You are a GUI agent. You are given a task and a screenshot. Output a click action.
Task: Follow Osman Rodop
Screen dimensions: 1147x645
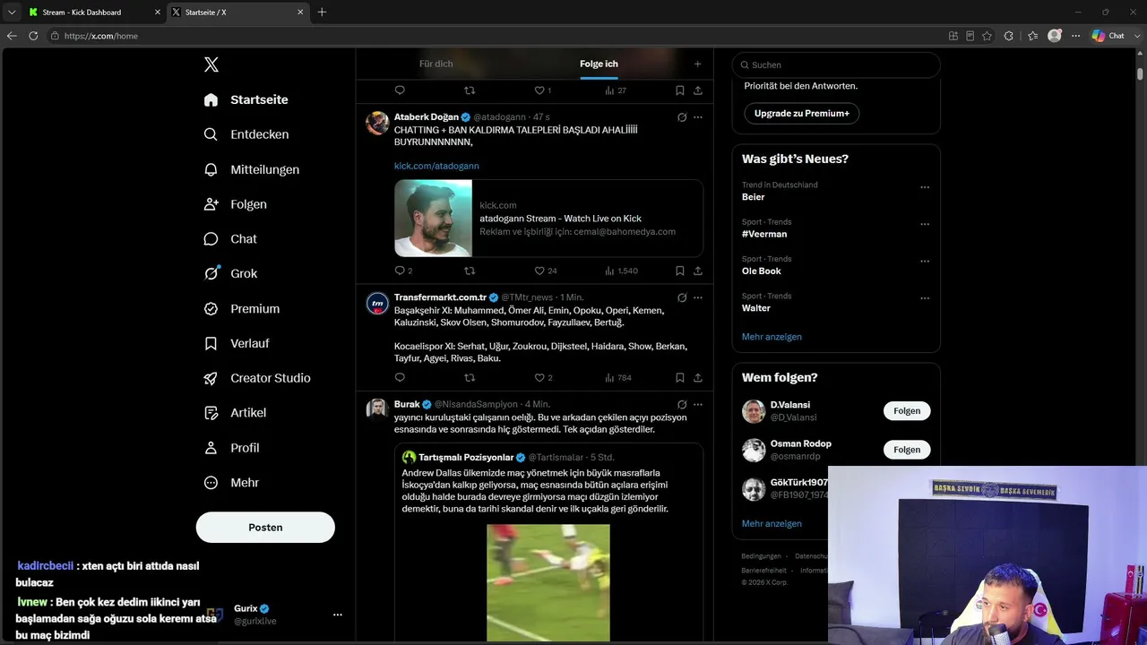[x=907, y=450]
